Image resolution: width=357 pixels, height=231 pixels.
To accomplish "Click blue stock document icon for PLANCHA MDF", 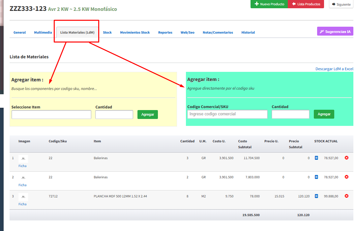I will (x=316, y=196).
